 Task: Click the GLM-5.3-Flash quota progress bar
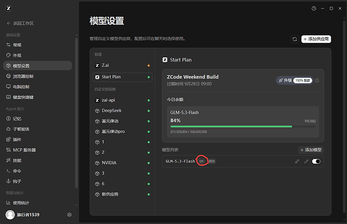(x=243, y=126)
